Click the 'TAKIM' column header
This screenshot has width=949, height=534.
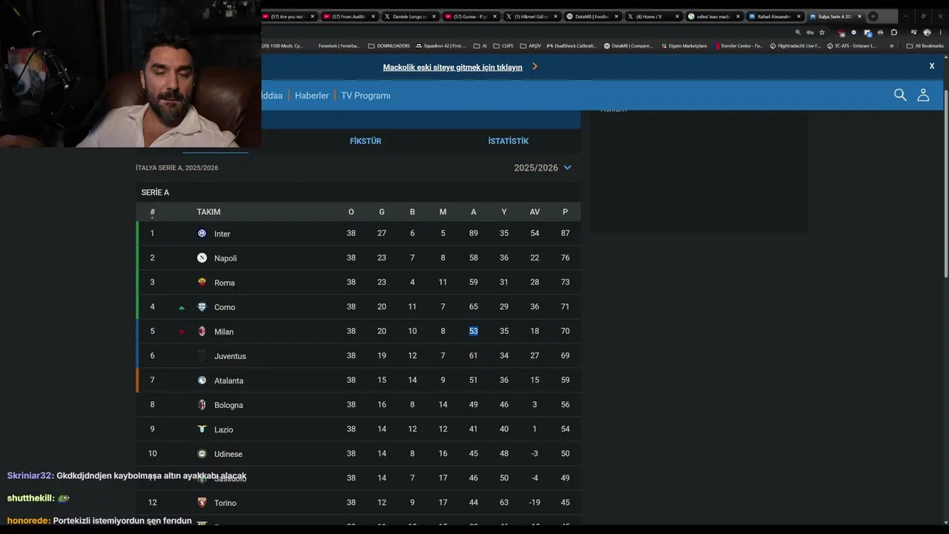(x=208, y=212)
